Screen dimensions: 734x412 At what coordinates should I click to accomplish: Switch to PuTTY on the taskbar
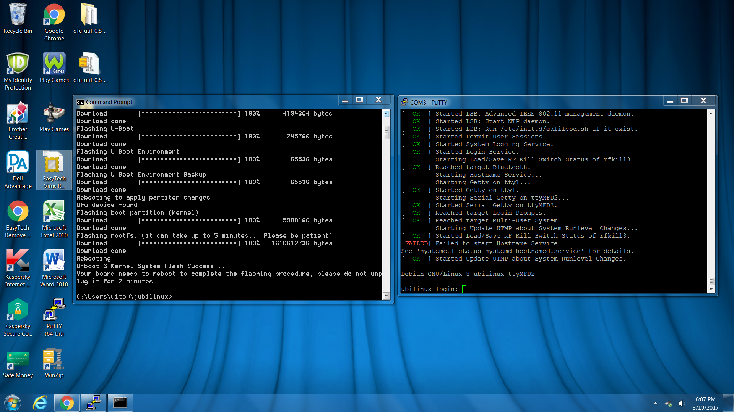tap(93, 403)
